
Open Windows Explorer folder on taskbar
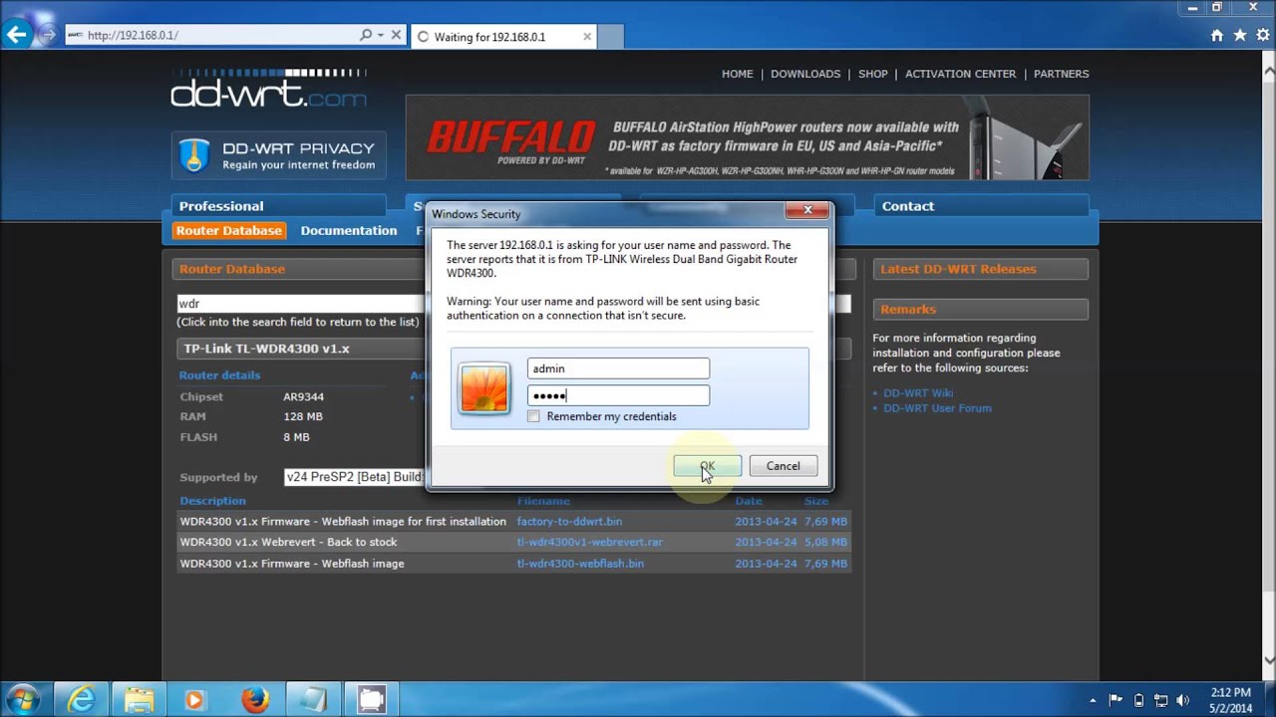139,700
